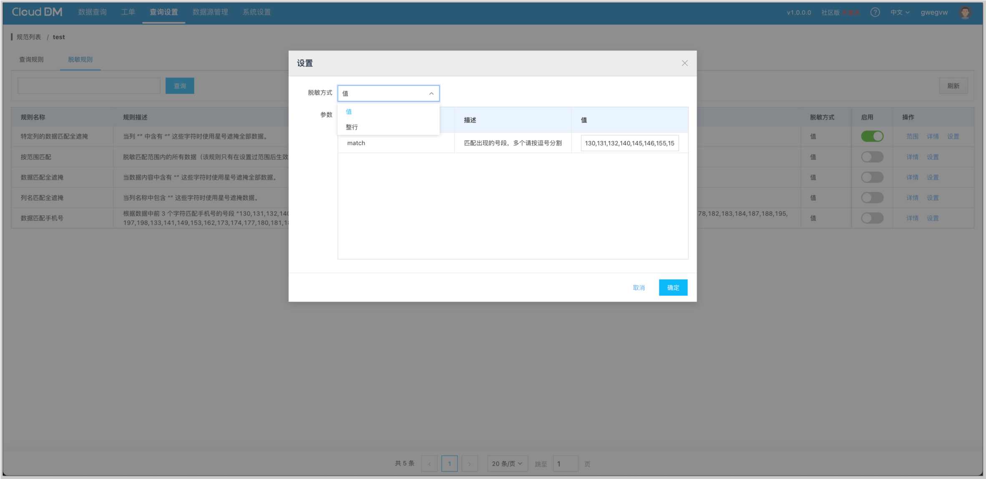
Task: Go to previous page arrow
Action: 429,464
